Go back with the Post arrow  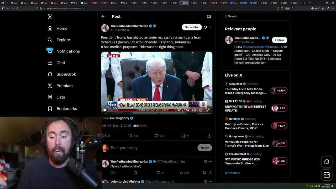click(x=103, y=16)
